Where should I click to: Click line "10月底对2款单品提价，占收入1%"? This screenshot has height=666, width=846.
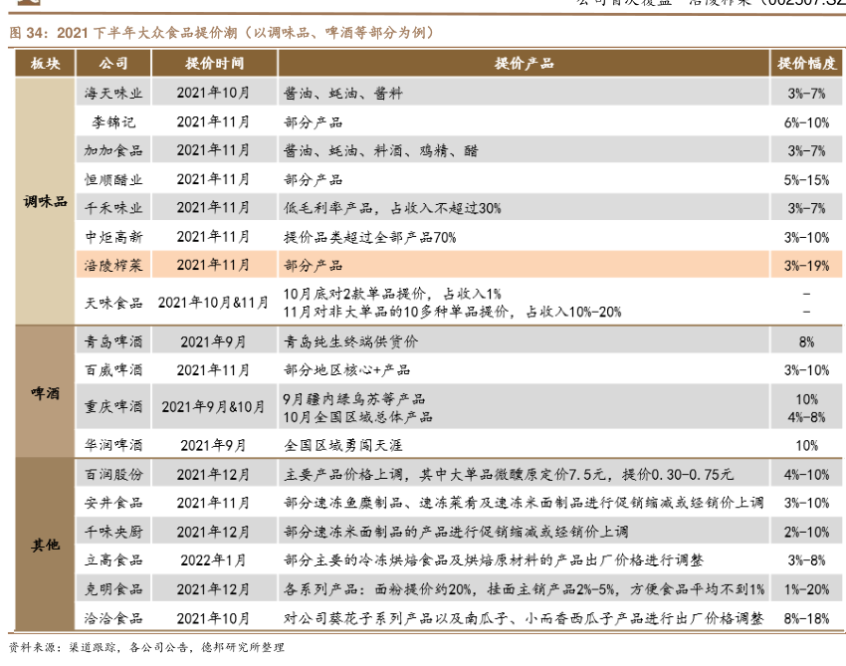392,294
